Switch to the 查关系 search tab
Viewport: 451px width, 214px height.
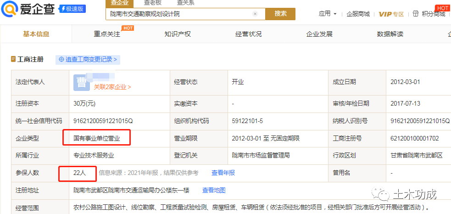(185, 3)
